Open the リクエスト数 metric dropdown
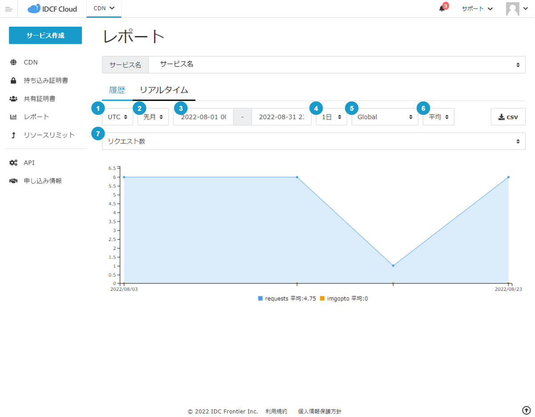 coord(314,142)
